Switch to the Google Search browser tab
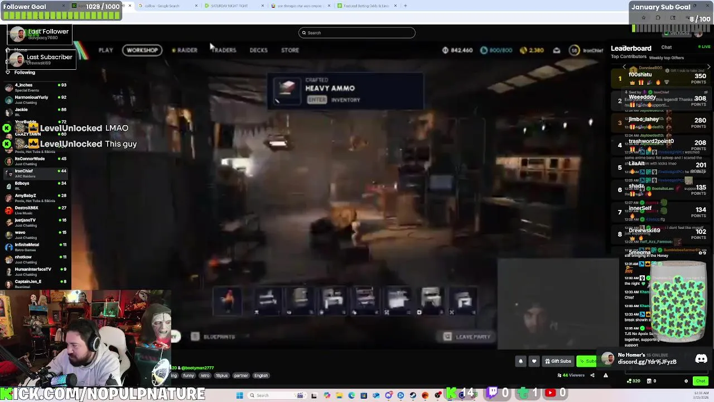The width and height of the screenshot is (714, 402). pos(166,6)
